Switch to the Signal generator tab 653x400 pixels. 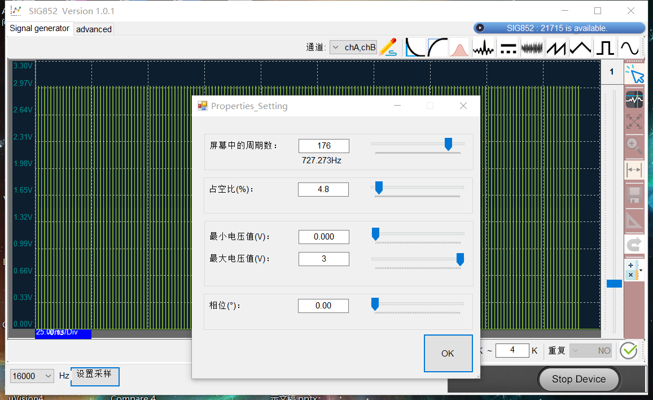tap(40, 28)
